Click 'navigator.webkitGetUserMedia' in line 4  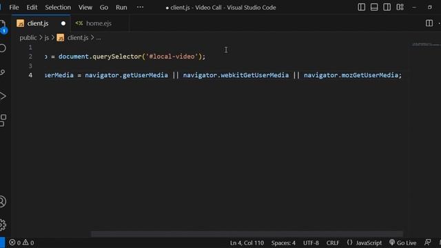click(236, 75)
